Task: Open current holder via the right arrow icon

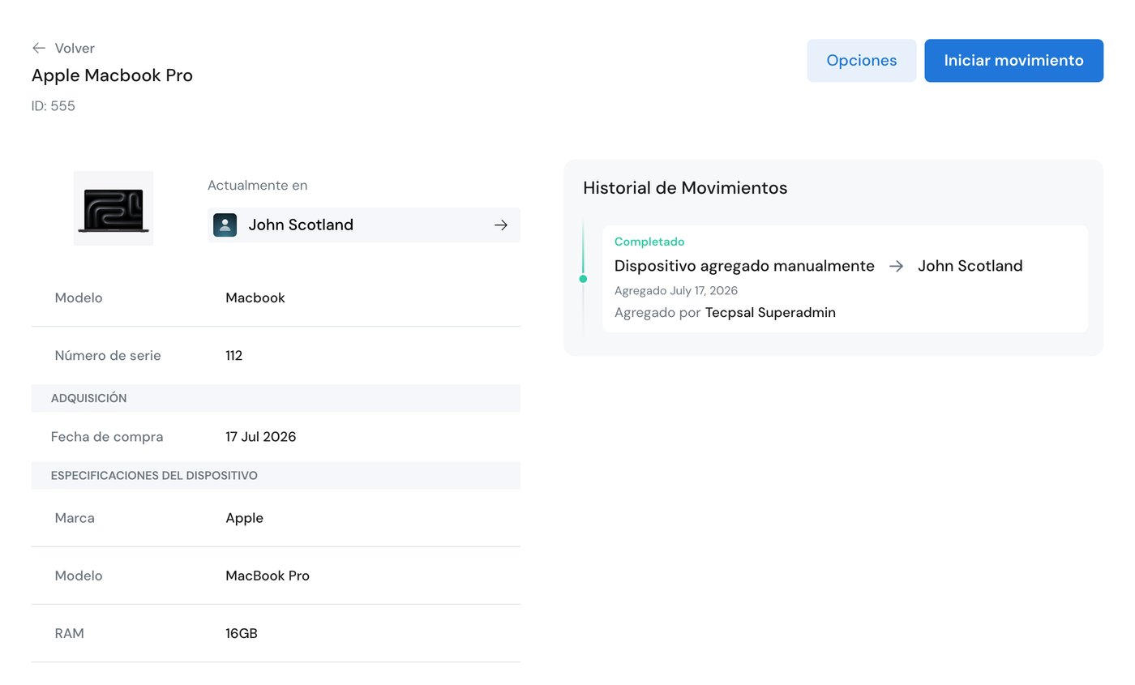Action: click(501, 225)
